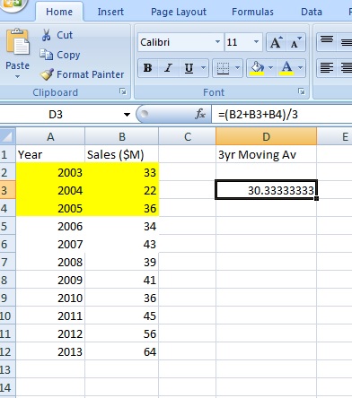This screenshot has height=398, width=352.
Task: Click Shrink Font button
Action: click(296, 42)
